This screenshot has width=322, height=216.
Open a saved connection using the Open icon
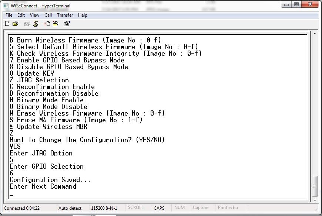[15, 23]
